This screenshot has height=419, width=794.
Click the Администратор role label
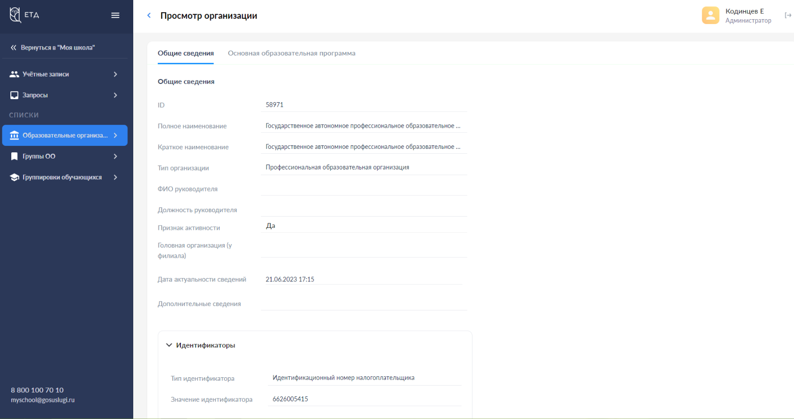748,21
